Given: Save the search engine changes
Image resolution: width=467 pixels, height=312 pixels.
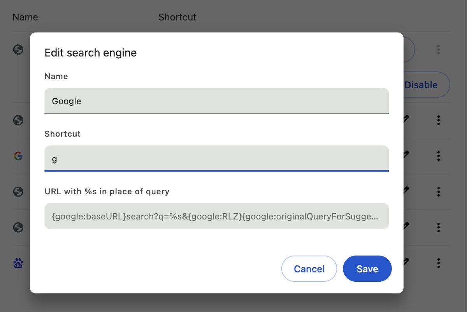Looking at the screenshot, I should click(x=367, y=268).
